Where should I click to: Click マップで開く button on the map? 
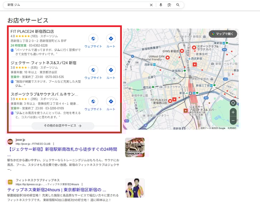pyautogui.click(x=223, y=34)
